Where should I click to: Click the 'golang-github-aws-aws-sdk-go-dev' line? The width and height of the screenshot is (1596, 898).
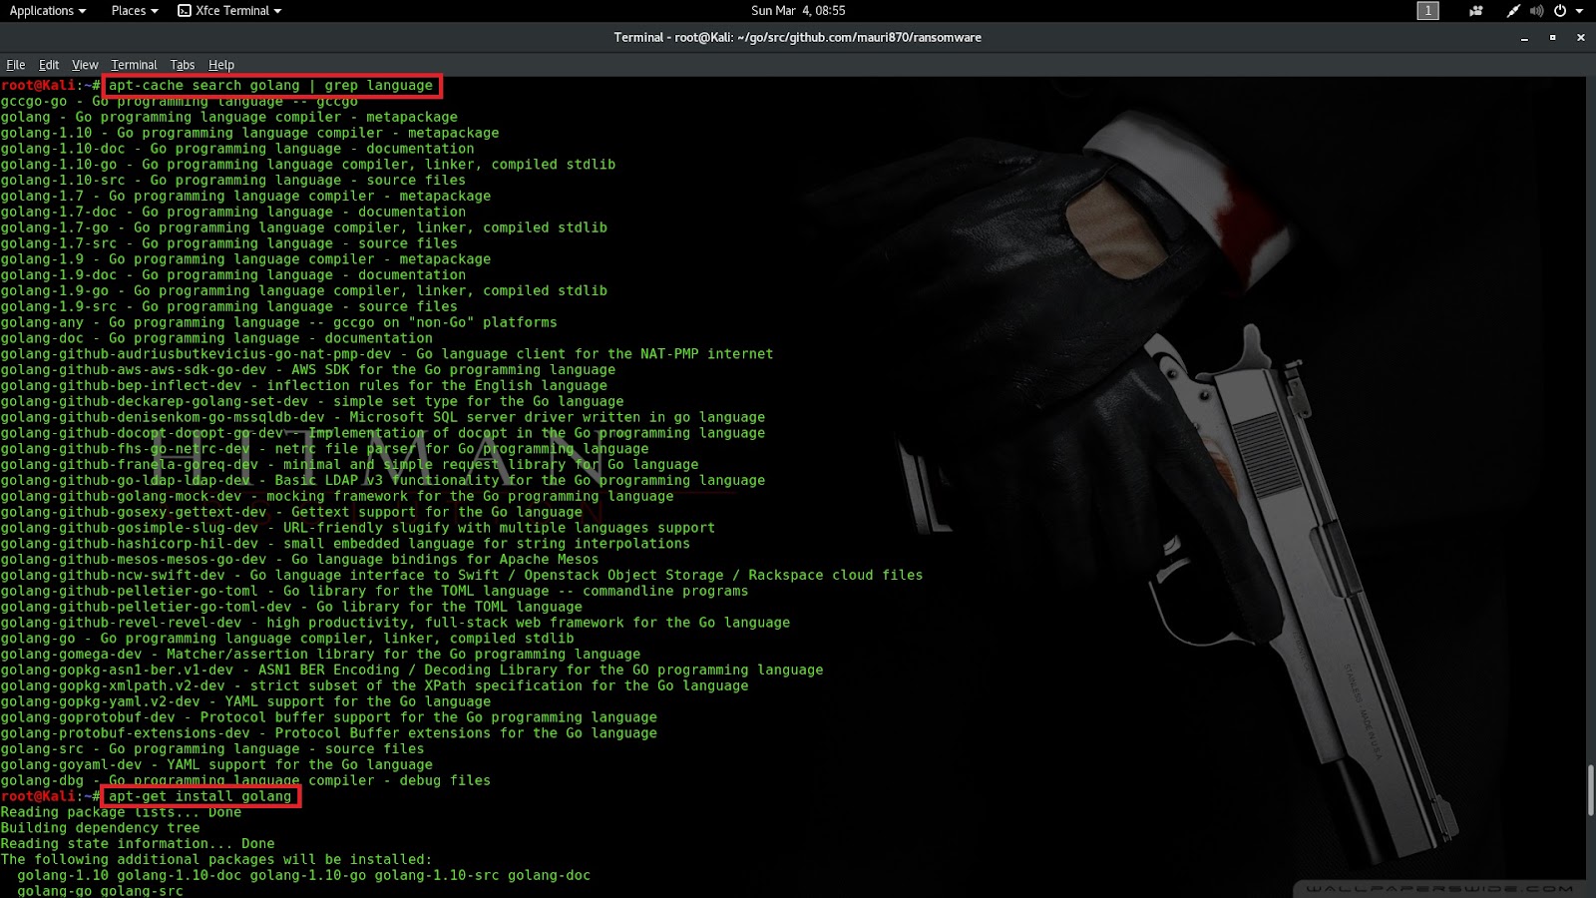click(x=308, y=370)
